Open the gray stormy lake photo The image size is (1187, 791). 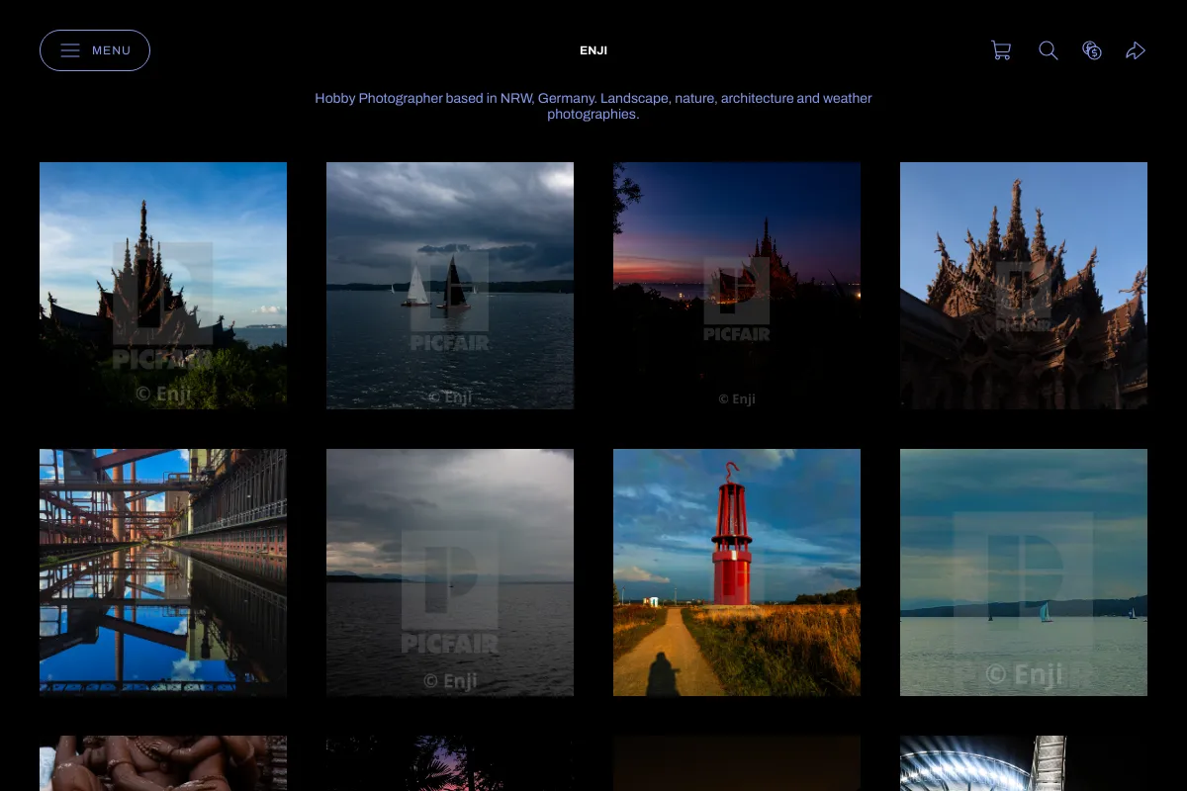tap(450, 572)
